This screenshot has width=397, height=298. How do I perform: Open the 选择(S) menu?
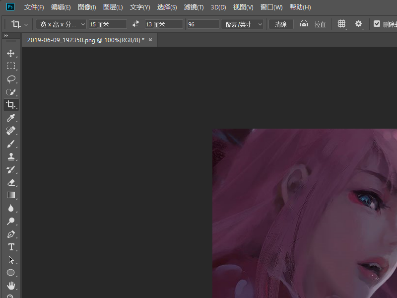point(167,7)
